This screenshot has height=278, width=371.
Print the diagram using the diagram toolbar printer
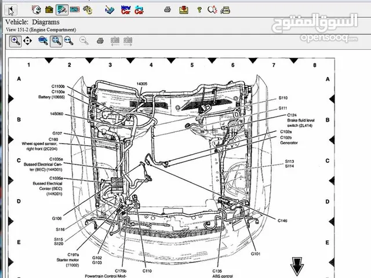[x=100, y=41]
